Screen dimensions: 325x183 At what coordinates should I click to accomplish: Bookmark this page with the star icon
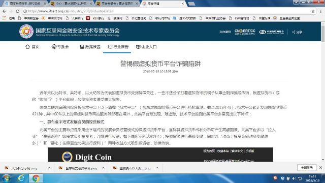click(313, 11)
